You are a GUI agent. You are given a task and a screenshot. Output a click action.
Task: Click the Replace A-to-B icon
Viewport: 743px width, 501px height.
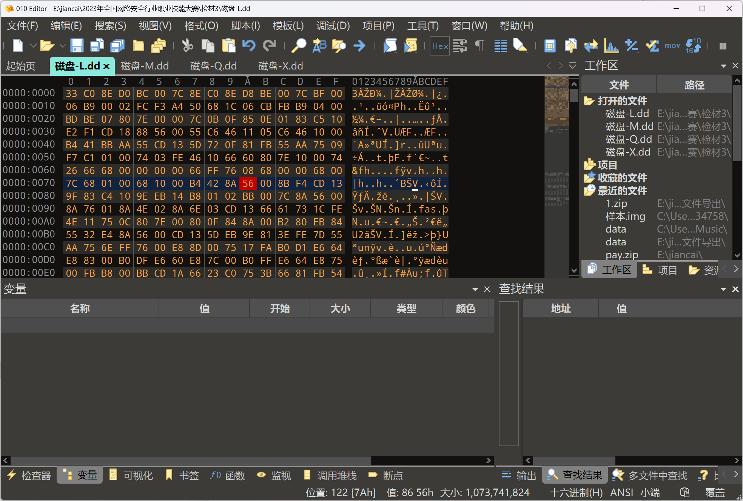point(319,46)
